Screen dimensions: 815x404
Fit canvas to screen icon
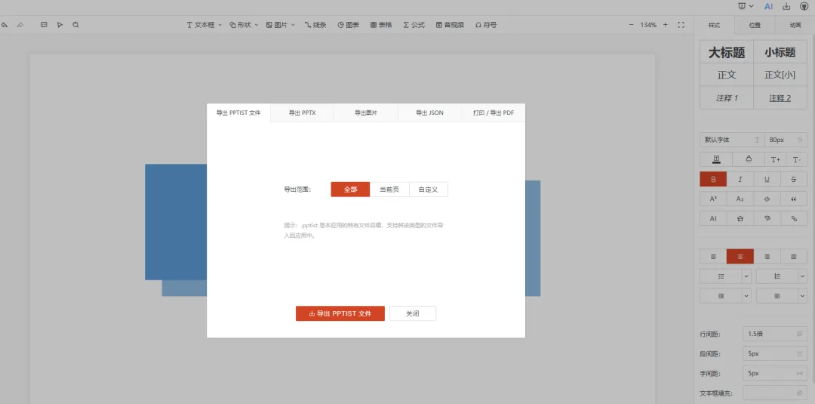[x=681, y=24]
